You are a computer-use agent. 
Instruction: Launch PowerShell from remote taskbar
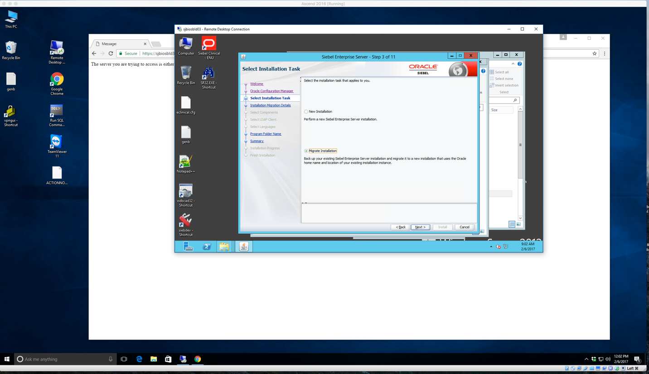207,246
